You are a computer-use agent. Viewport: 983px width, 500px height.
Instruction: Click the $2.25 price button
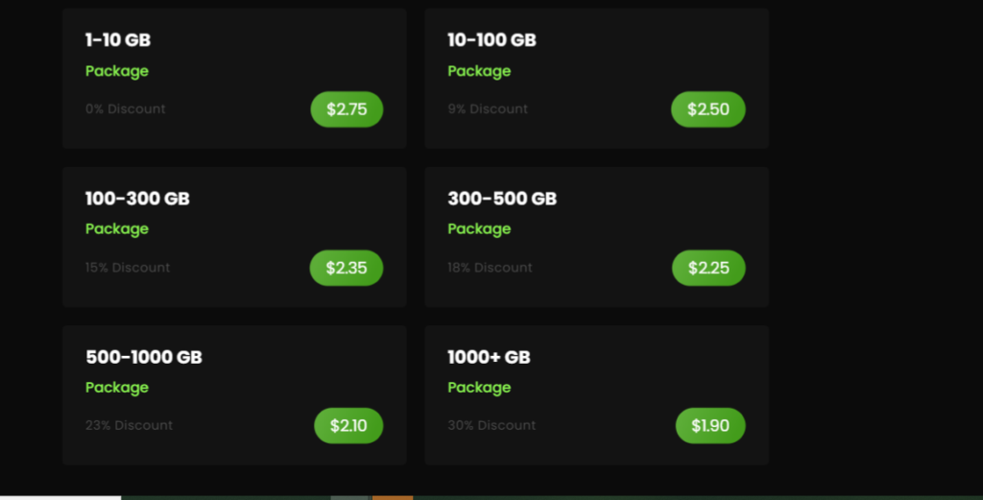709,268
